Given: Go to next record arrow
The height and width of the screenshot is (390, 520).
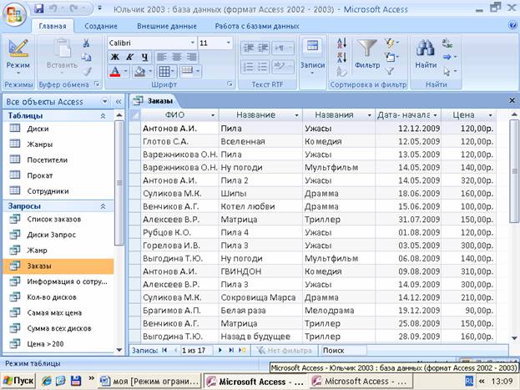Looking at the screenshot, I should [x=220, y=350].
